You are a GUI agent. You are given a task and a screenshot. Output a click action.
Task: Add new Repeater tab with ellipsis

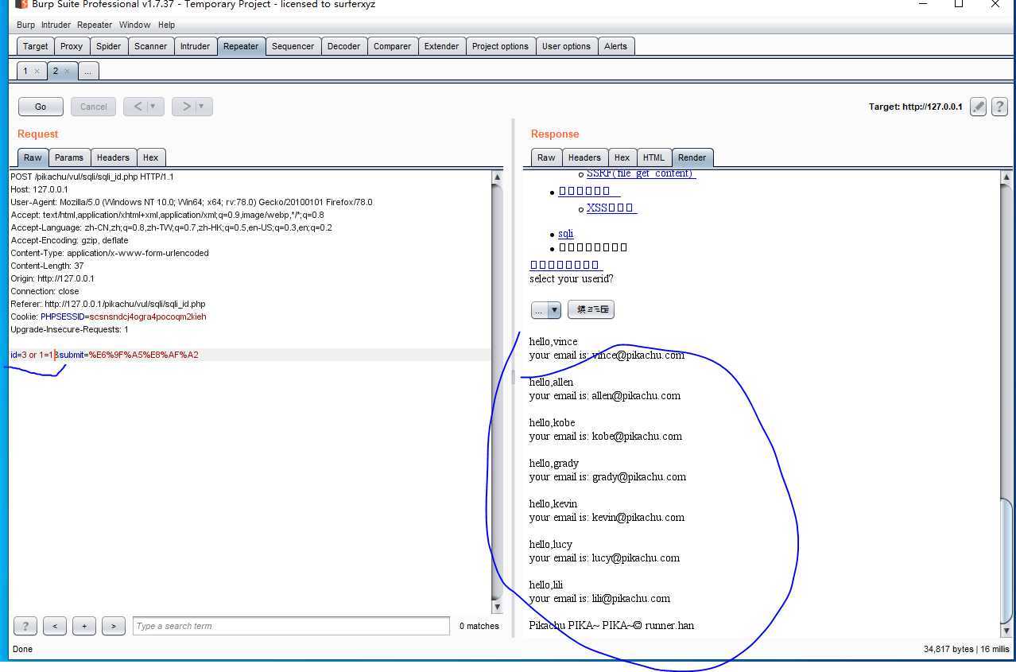click(87, 71)
